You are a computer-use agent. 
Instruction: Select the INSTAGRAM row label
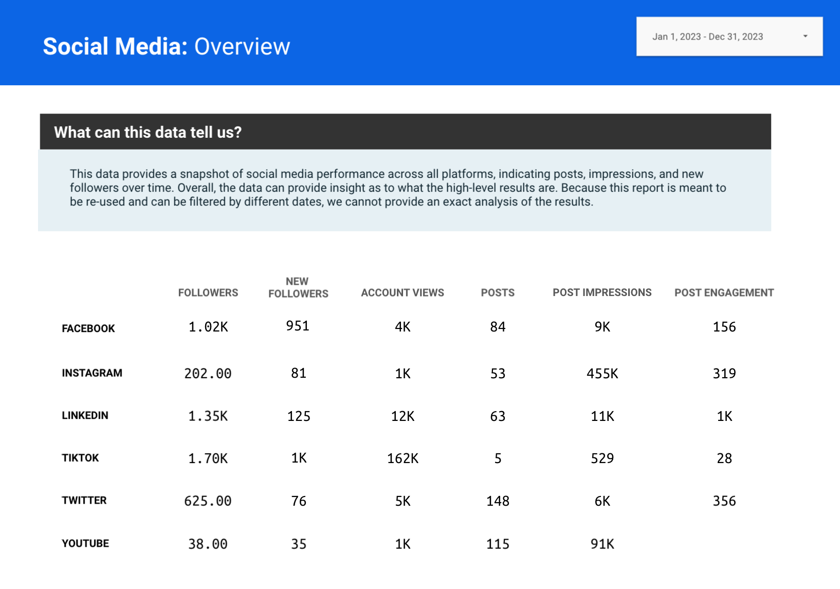(x=92, y=373)
